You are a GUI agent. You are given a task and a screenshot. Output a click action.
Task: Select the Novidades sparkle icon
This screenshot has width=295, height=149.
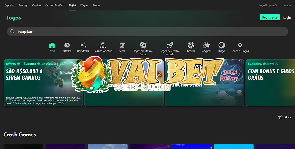click(83, 45)
